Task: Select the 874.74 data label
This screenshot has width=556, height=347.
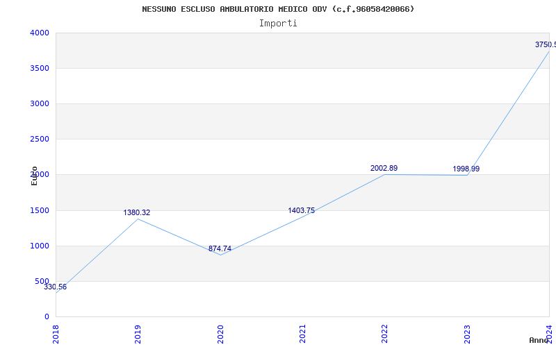Action: [x=220, y=248]
